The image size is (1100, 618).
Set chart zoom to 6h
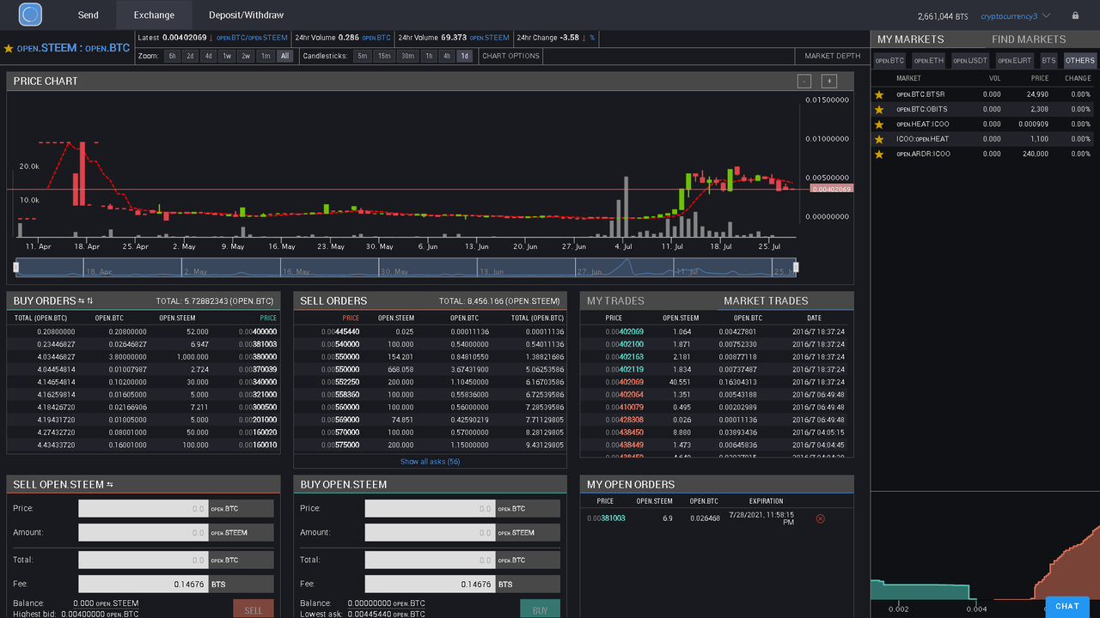tap(172, 56)
